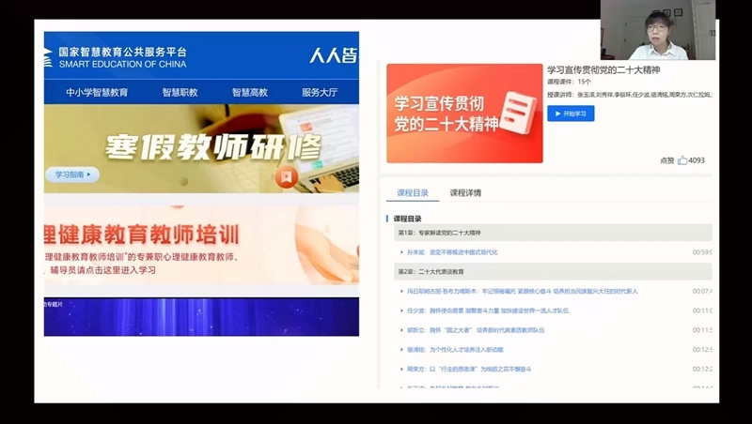Open the 骆清铭 个性化人才培养 lesson

(x=455, y=350)
